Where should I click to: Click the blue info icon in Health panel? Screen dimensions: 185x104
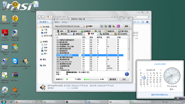tap(127, 74)
